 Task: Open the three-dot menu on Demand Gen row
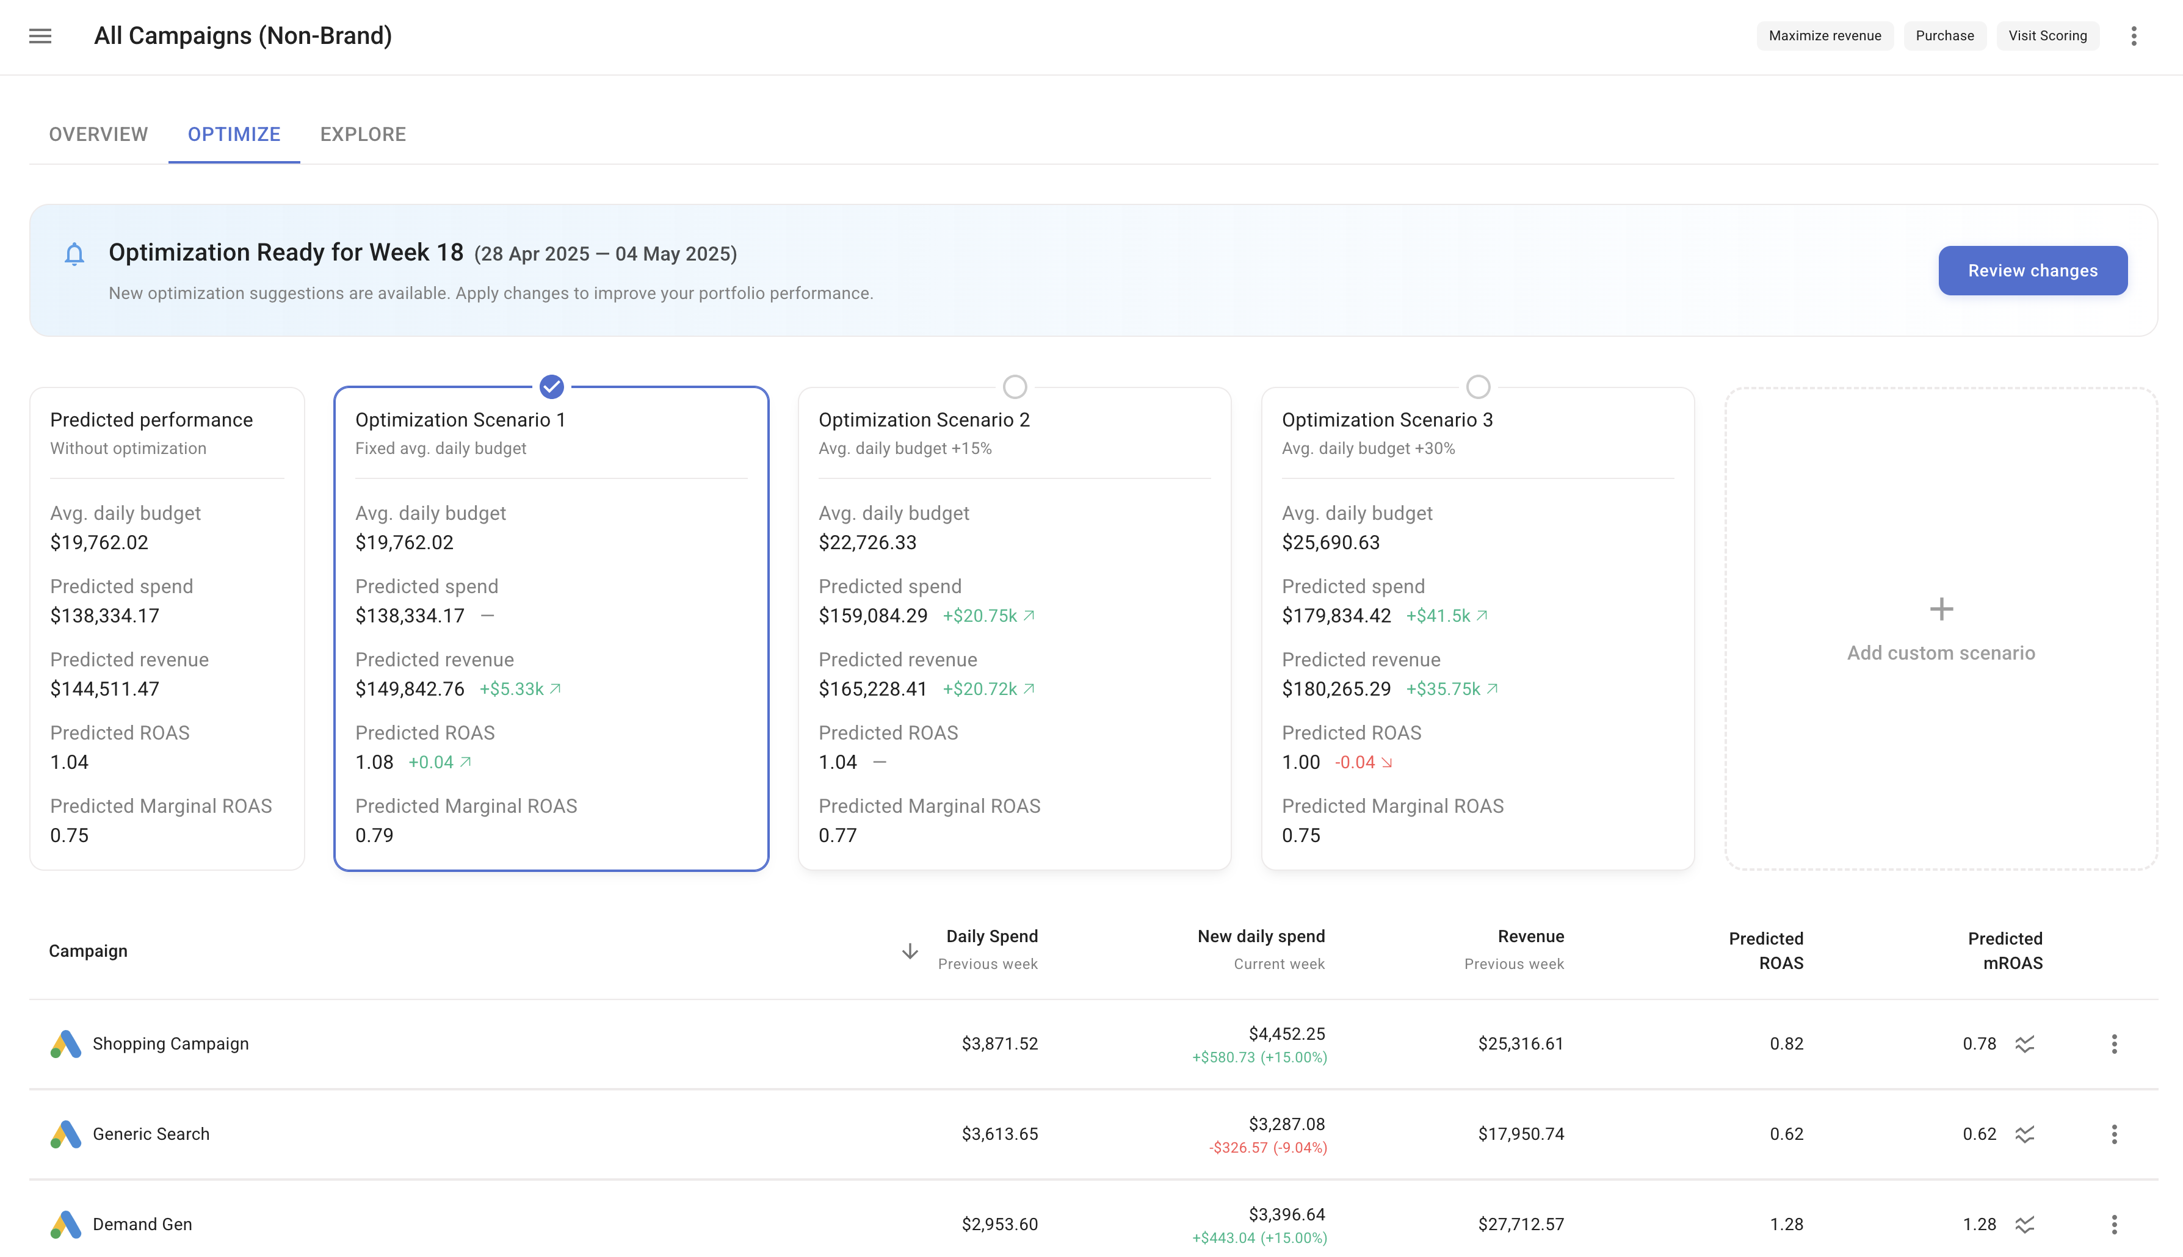[x=2115, y=1223]
